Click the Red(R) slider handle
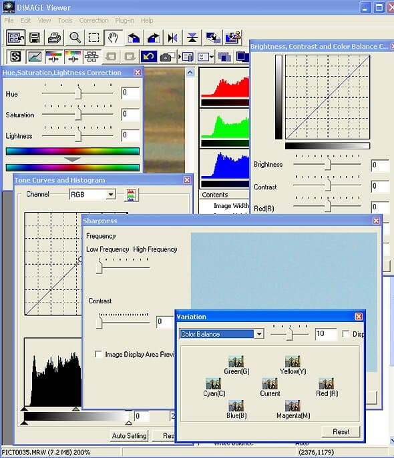The width and height of the screenshot is (394, 458). pyautogui.click(x=328, y=206)
